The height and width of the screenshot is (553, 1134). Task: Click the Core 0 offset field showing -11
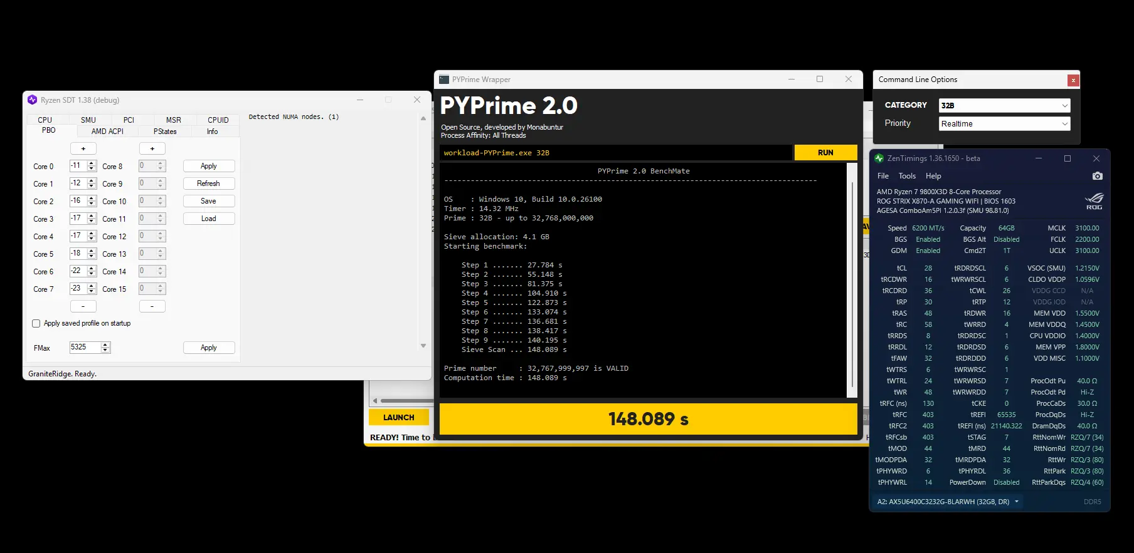coord(78,166)
